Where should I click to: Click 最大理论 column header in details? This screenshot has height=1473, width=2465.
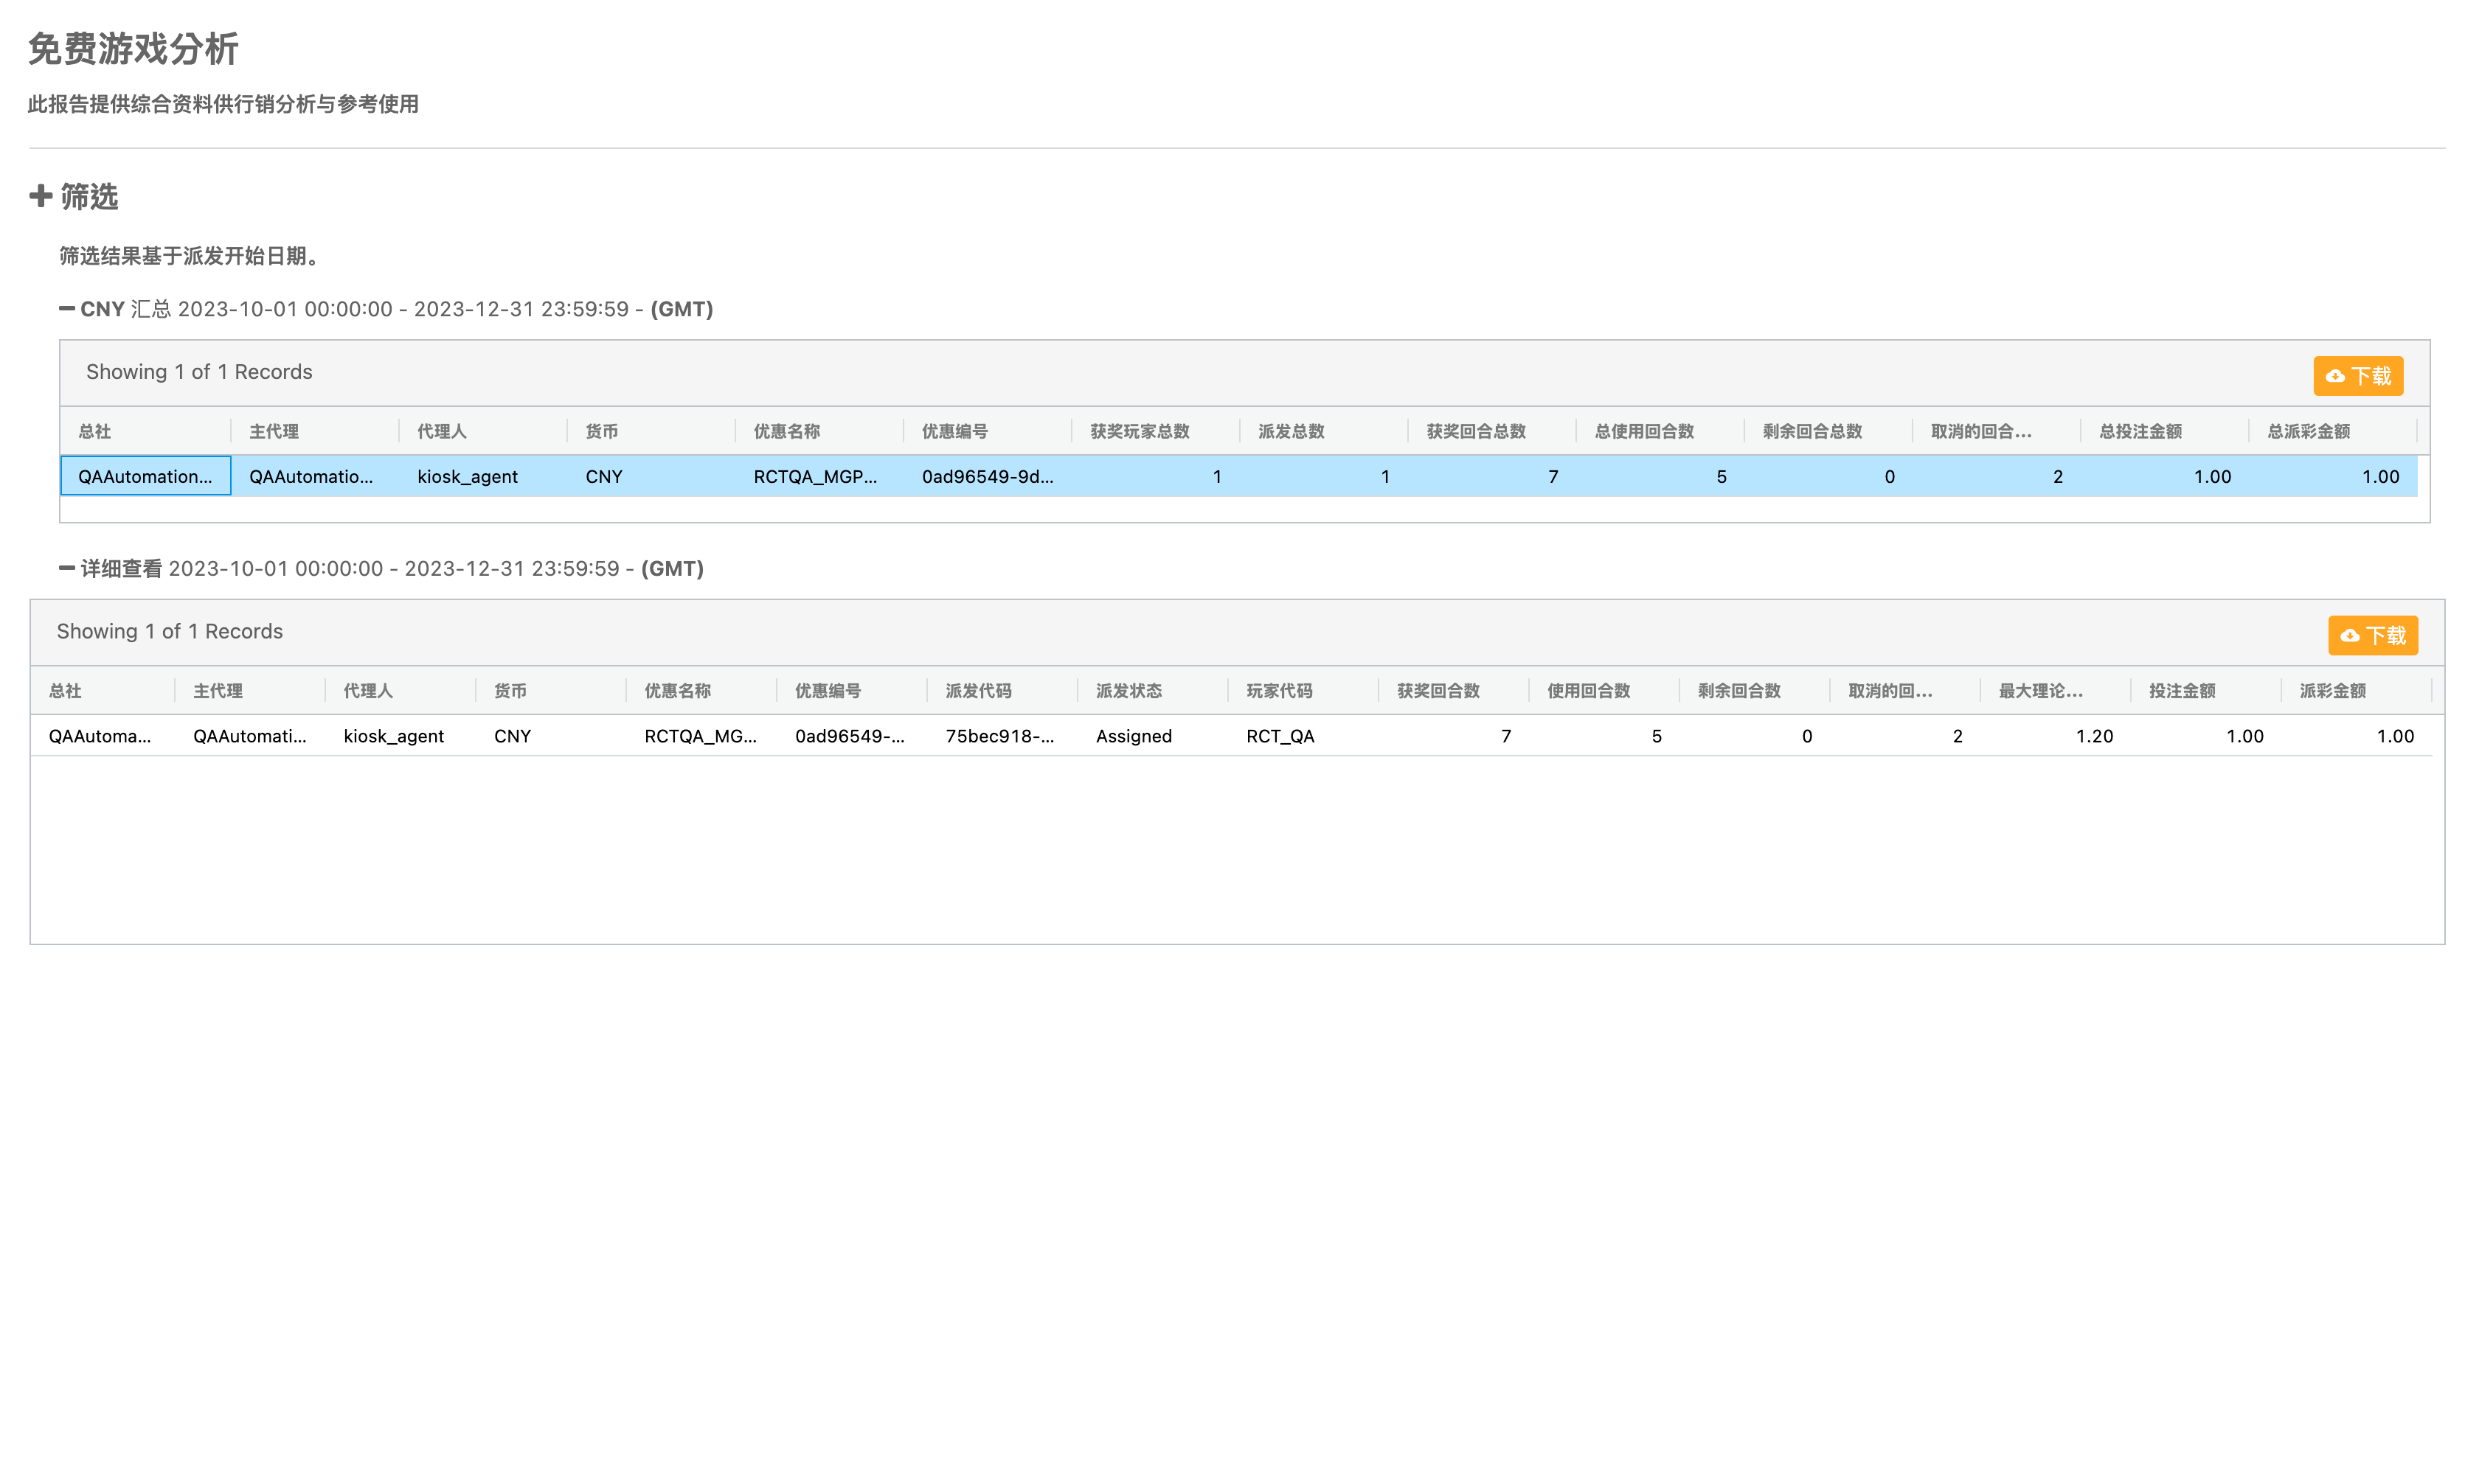[2040, 691]
